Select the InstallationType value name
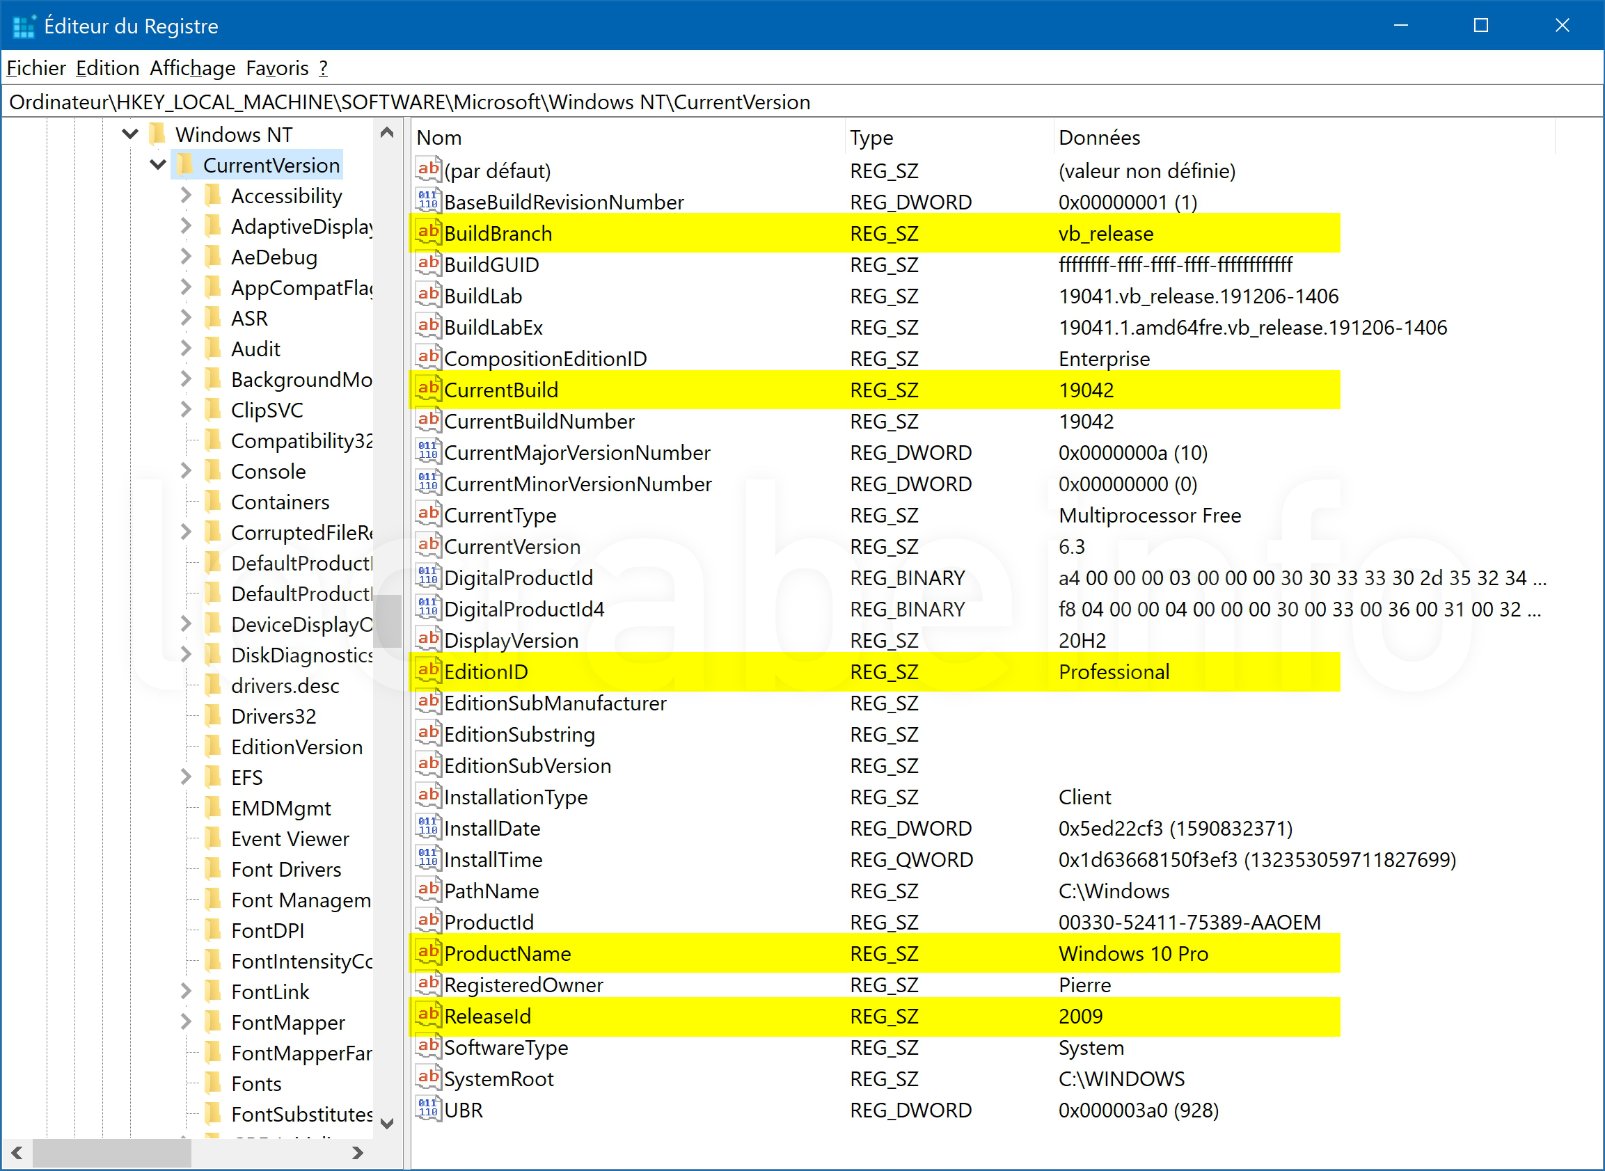 516,797
